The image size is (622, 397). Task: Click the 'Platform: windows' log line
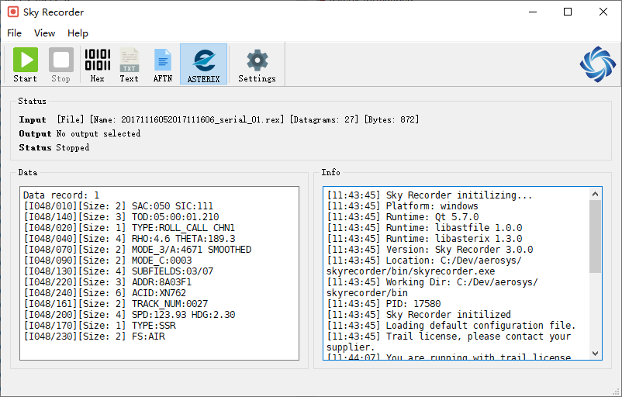pos(403,206)
